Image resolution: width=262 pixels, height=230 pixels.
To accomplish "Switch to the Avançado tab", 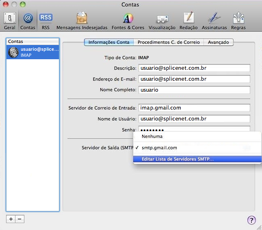I will (x=219, y=42).
